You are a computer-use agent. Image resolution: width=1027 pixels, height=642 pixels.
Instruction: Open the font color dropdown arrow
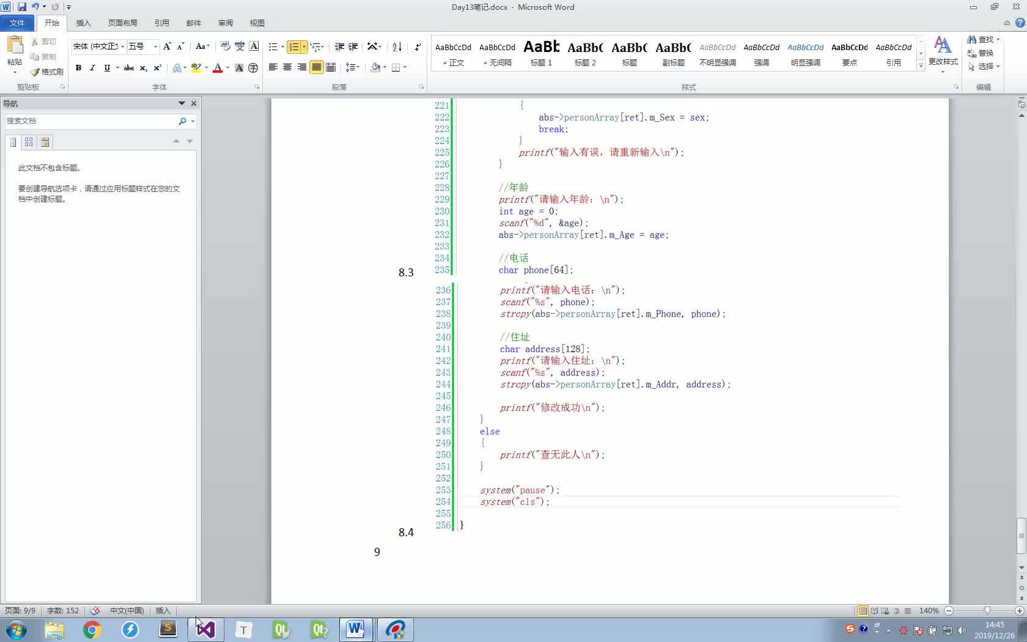tap(227, 68)
